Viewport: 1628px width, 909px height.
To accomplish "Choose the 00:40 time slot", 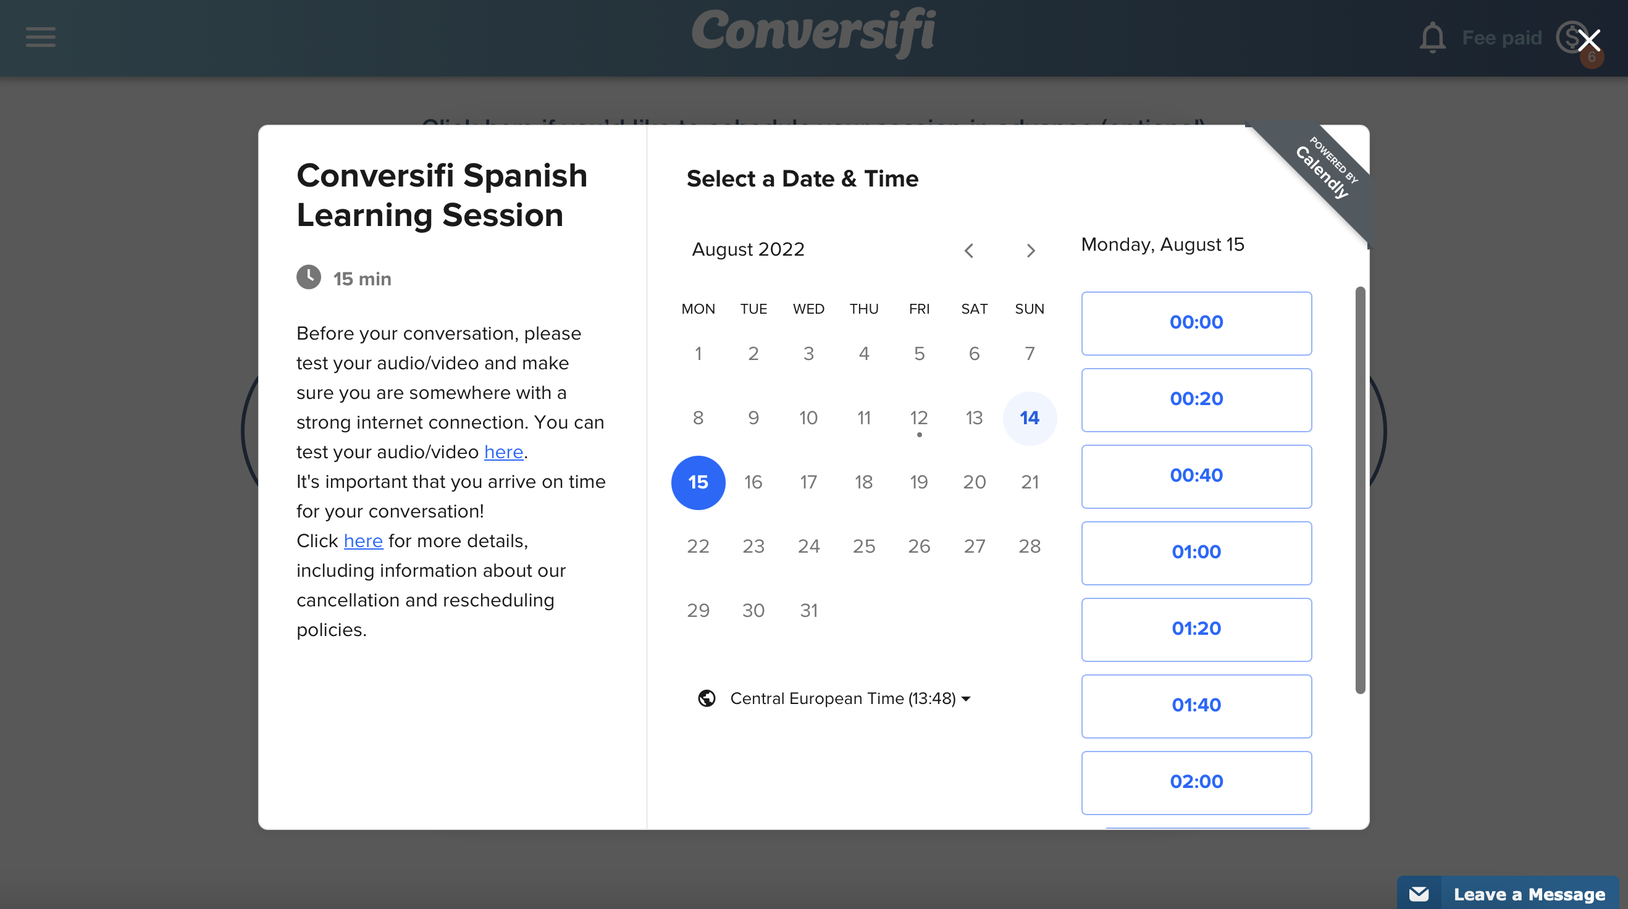I will [1196, 476].
